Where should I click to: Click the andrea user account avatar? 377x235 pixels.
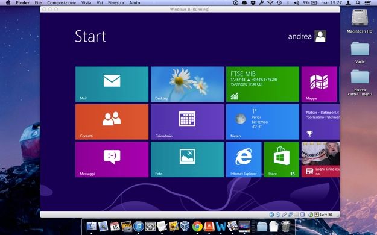(x=320, y=36)
